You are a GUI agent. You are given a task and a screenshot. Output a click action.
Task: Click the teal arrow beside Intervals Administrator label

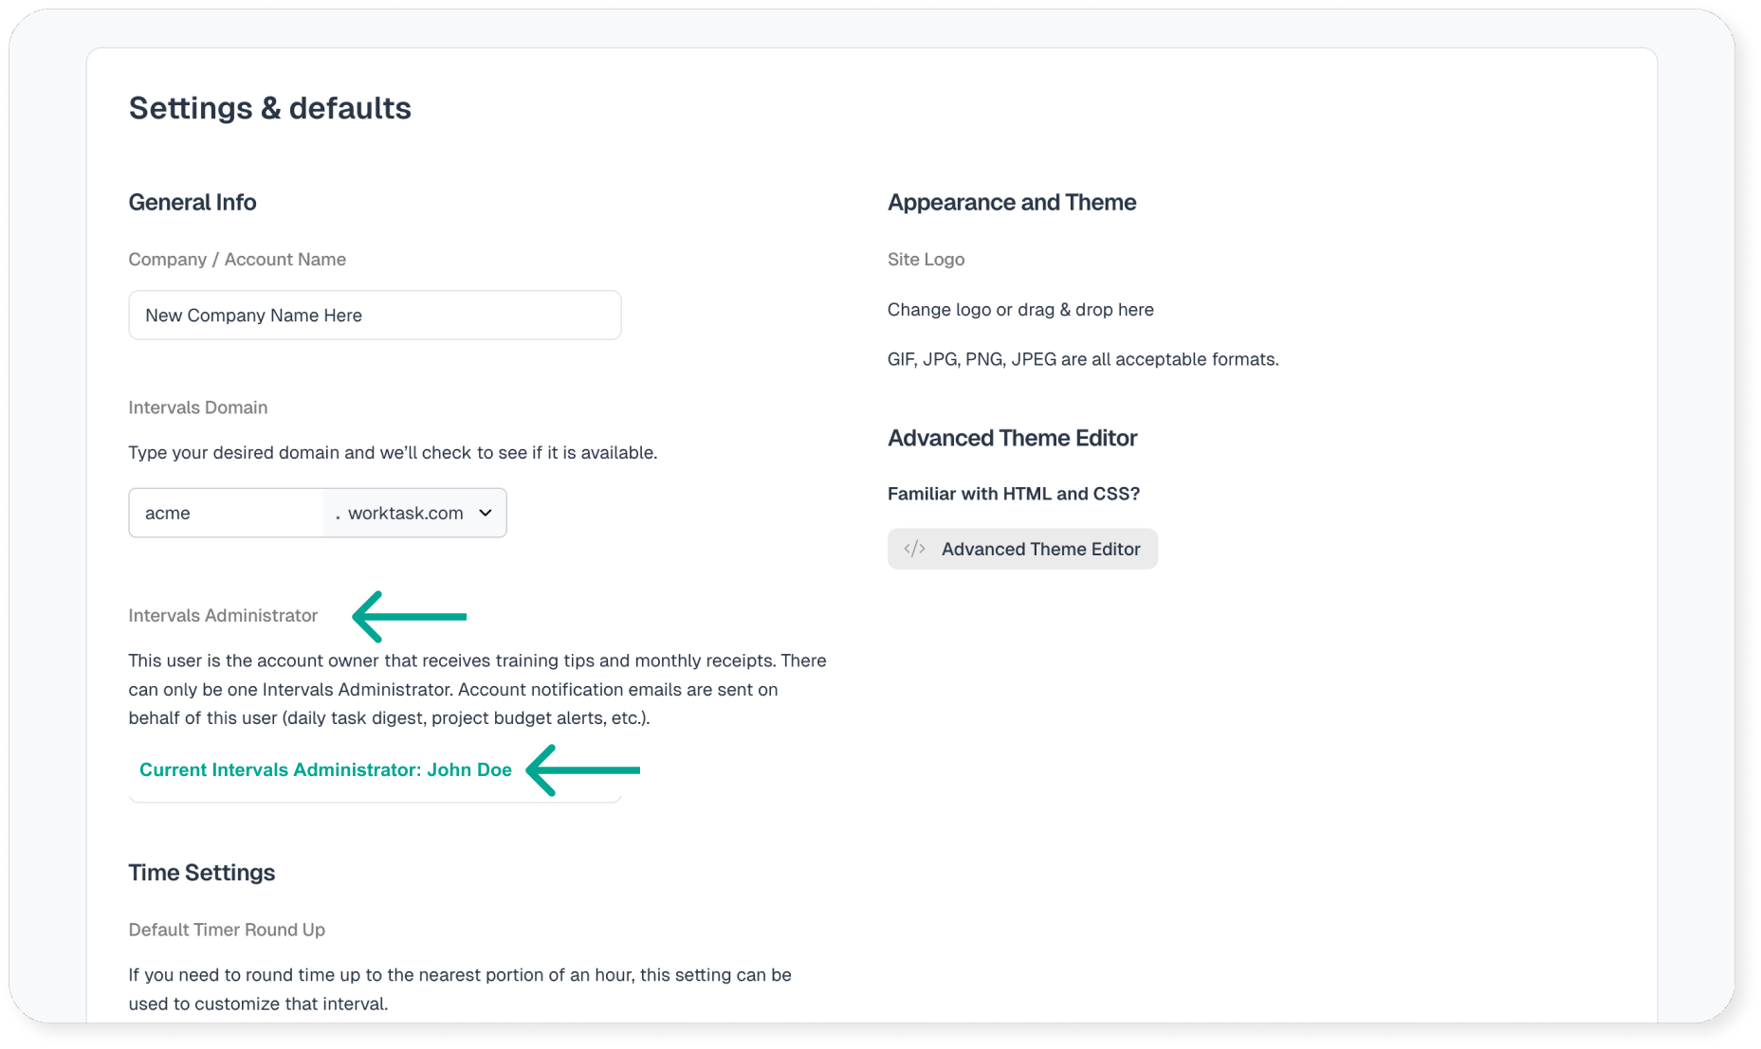409,616
